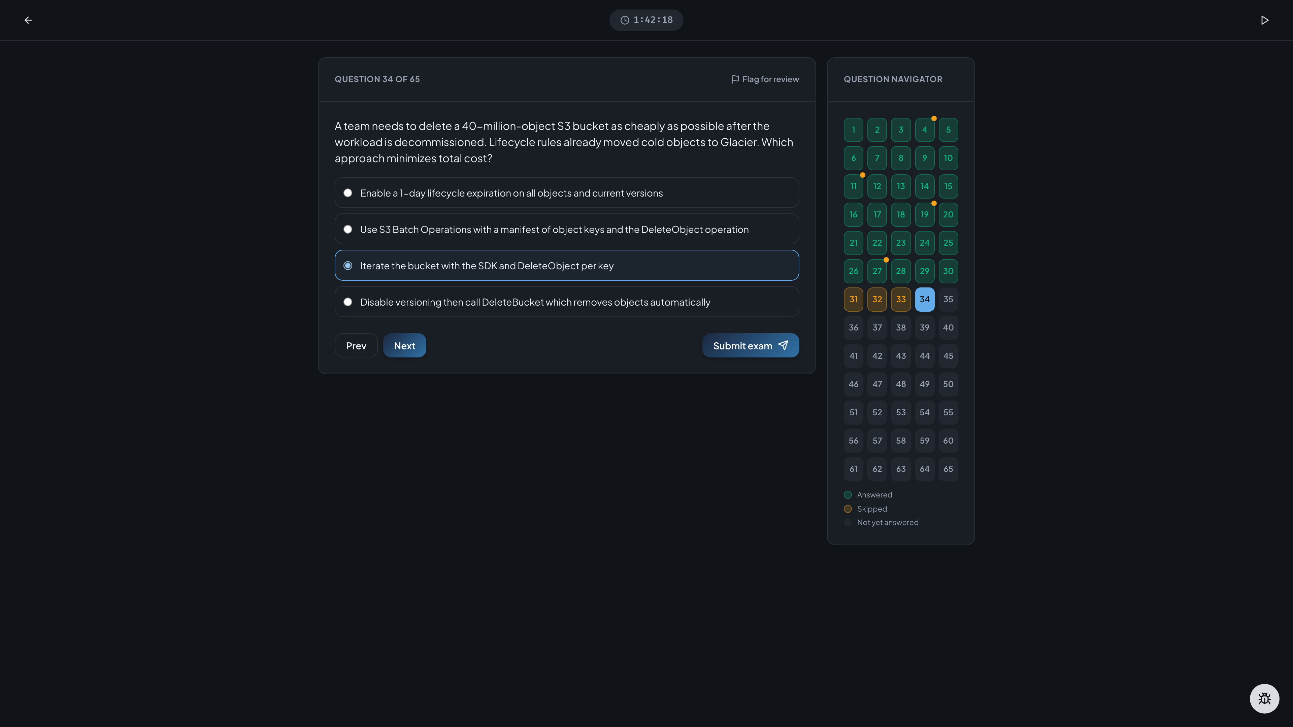Image resolution: width=1293 pixels, height=727 pixels.
Task: Open question 35 in the navigator
Action: [x=948, y=300]
